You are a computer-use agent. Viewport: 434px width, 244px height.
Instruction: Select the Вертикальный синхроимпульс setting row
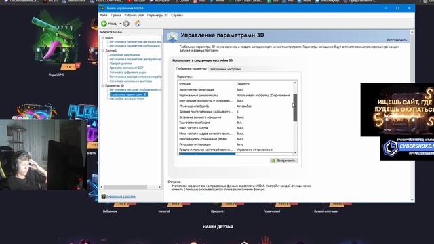[235, 95]
